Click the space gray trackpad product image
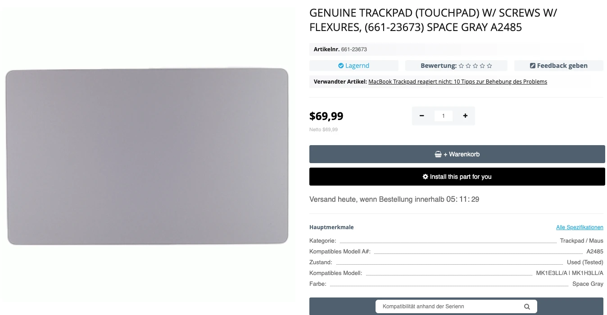The height and width of the screenshot is (315, 607). pos(147,156)
